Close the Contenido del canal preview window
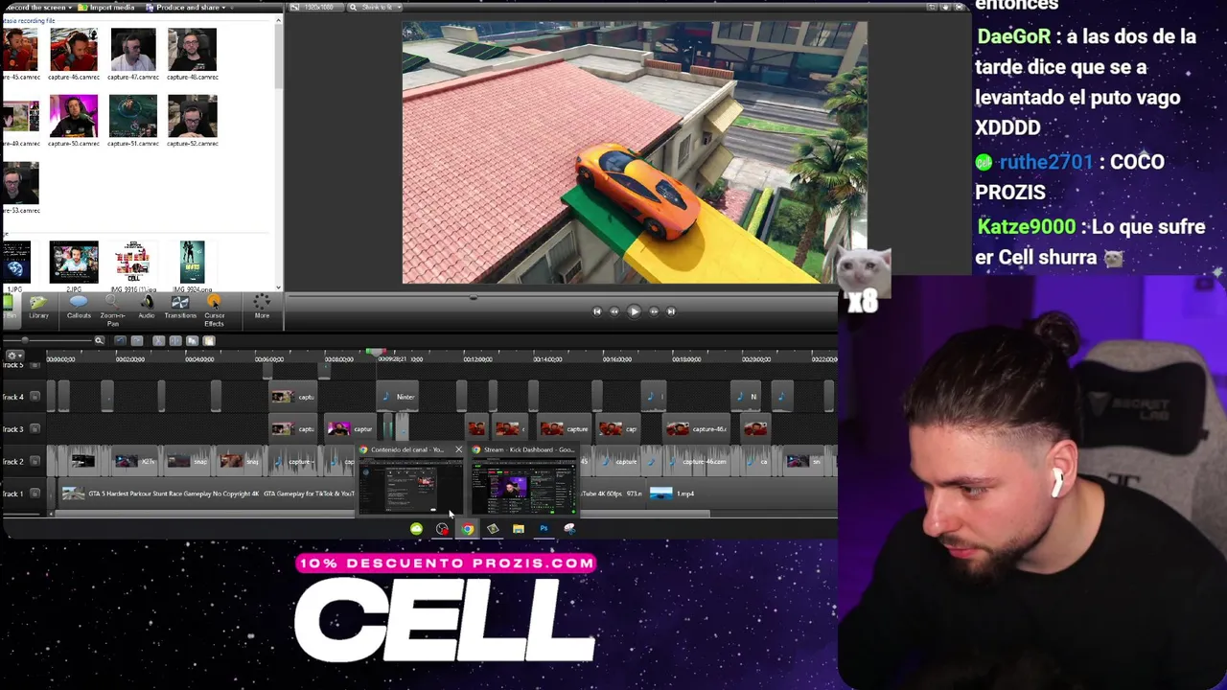 click(458, 449)
